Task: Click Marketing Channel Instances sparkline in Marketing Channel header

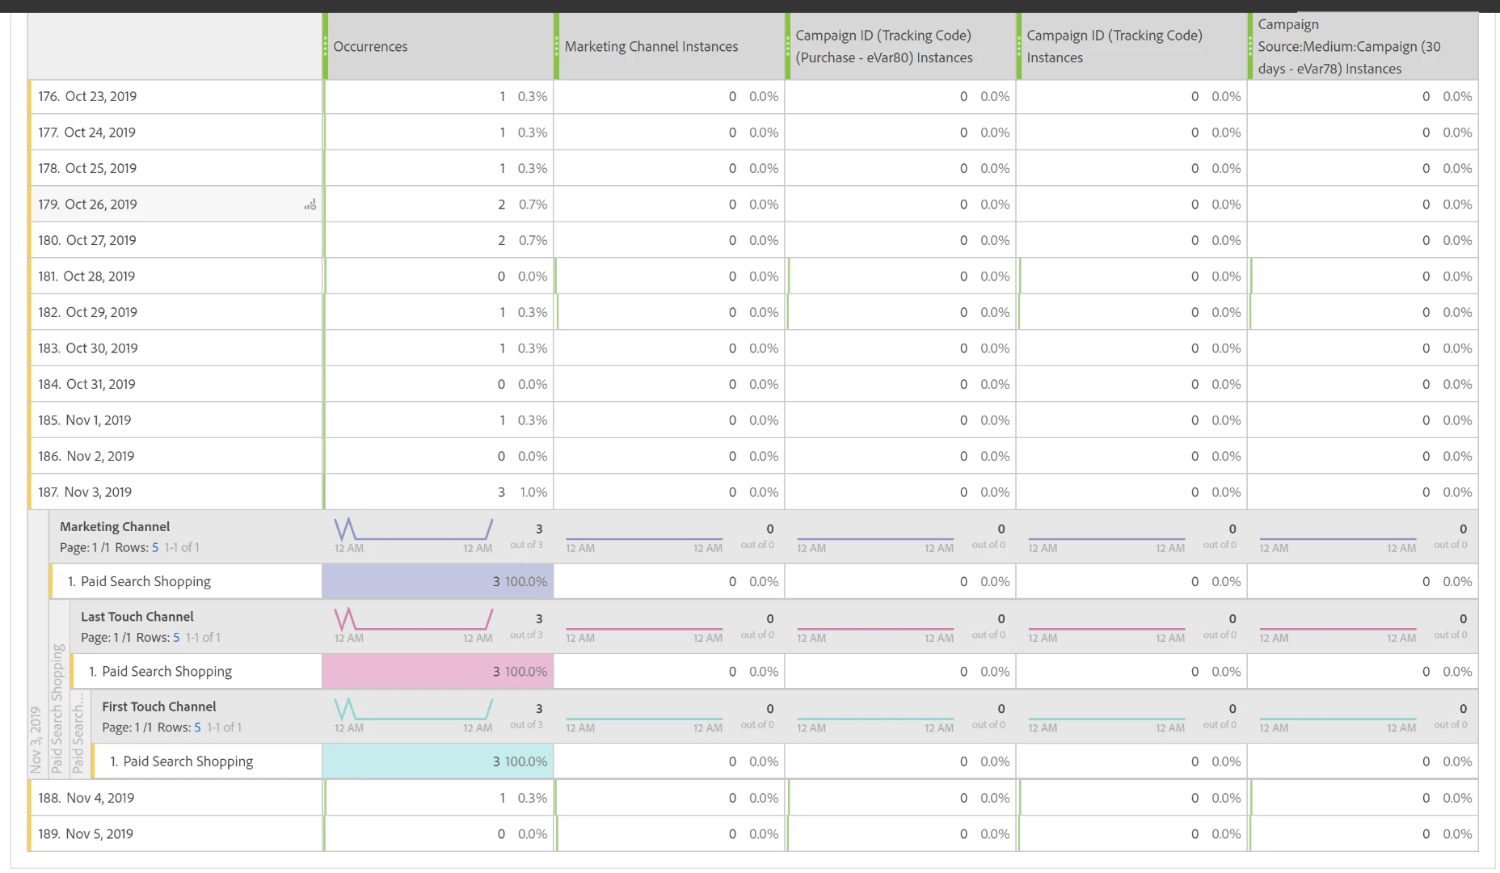Action: coord(644,539)
